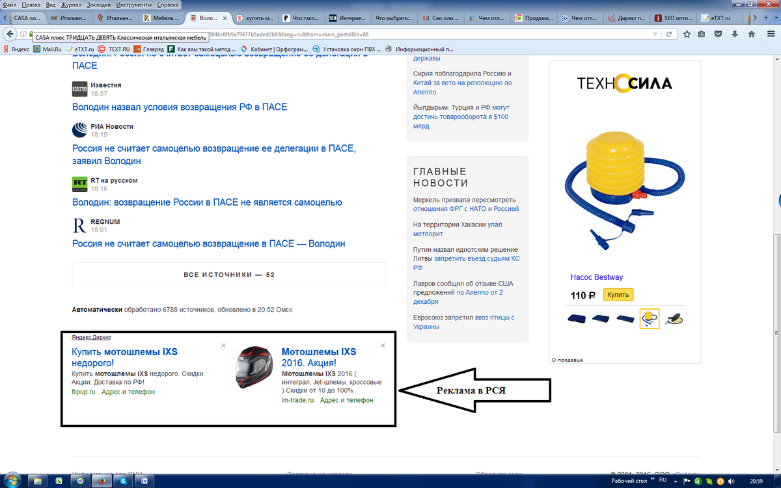Screen dimensions: 781x488
Task: Open File Explorer from the taskbar
Action: [37, 481]
